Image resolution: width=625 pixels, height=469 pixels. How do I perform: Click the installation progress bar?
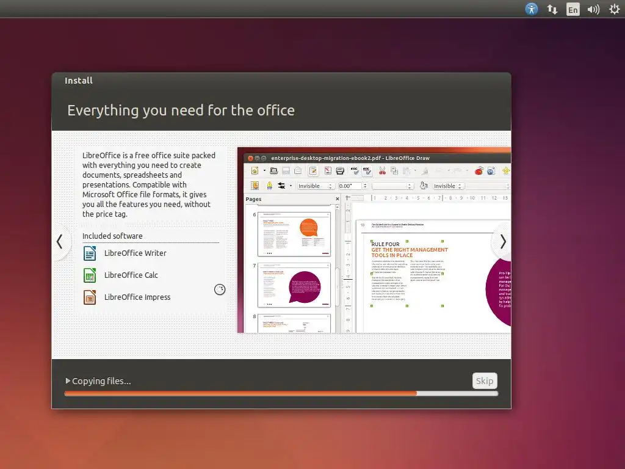[281, 393]
